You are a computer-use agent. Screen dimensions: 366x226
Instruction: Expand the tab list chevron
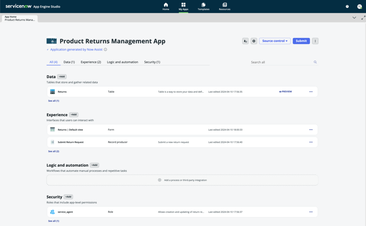[x=354, y=18]
